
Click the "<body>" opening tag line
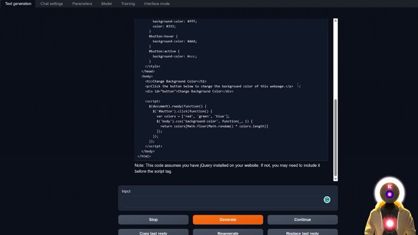(147, 76)
